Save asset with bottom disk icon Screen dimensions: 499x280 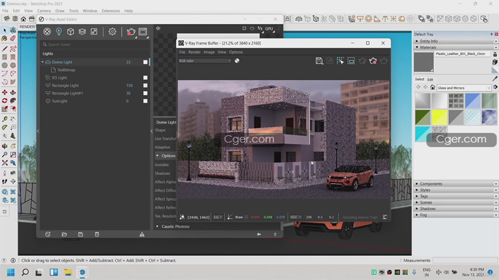[x=81, y=234]
